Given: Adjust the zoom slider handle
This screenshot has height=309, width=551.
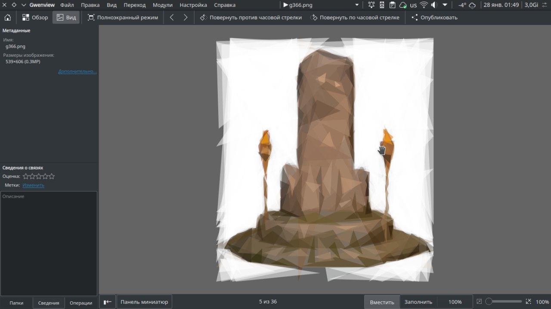Looking at the screenshot, I should pos(489,302).
